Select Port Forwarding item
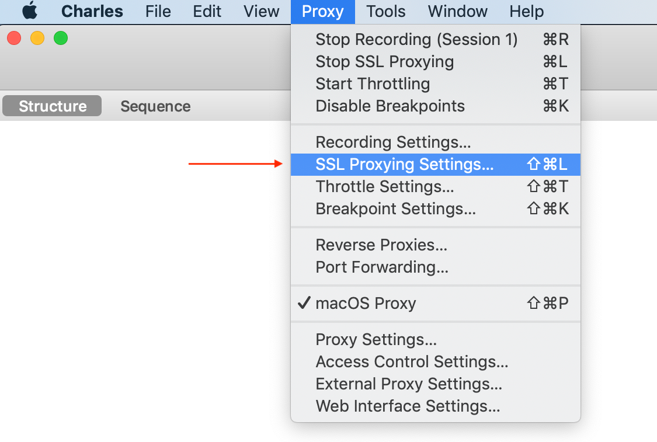The width and height of the screenshot is (657, 442). (x=382, y=267)
